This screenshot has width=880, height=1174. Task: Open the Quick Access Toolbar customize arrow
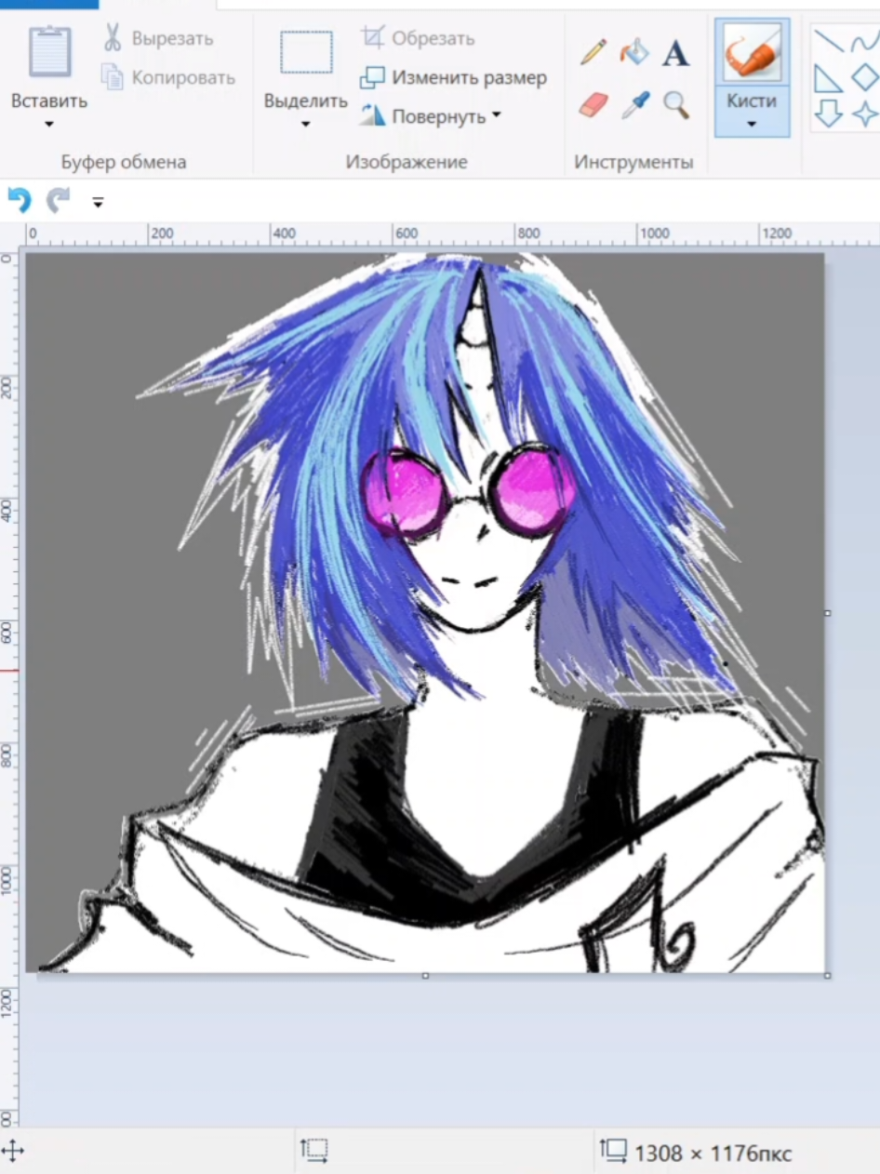coord(98,201)
